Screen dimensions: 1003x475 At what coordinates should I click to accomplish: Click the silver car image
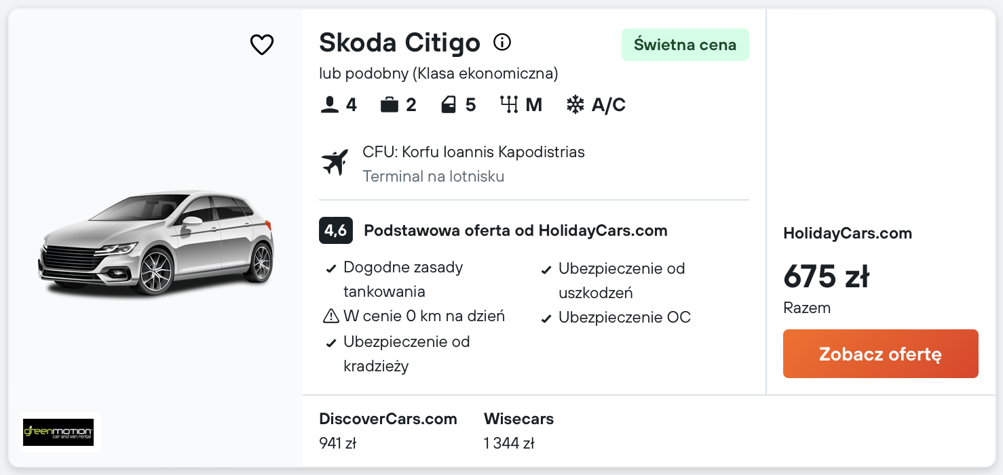tap(155, 244)
